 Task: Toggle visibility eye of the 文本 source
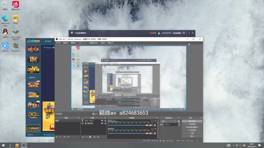(102, 121)
